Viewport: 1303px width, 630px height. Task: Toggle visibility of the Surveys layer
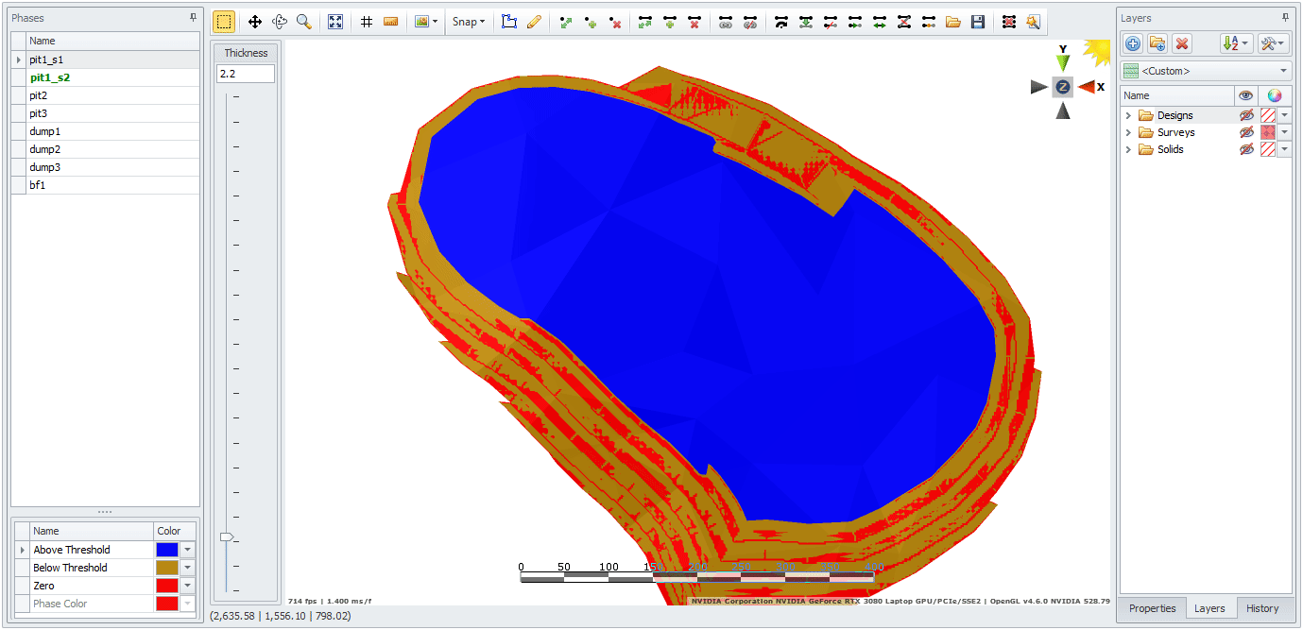pyautogui.click(x=1246, y=132)
